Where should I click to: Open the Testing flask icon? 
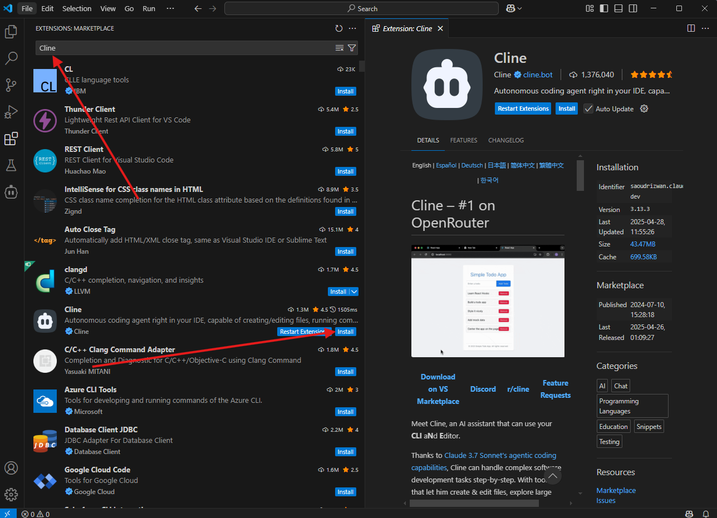coord(11,165)
